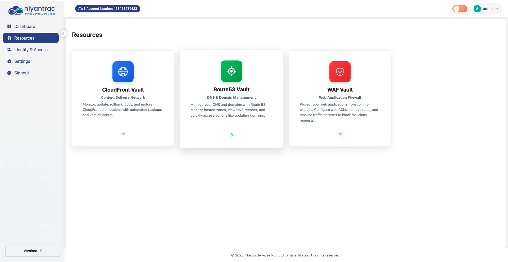This screenshot has width=508, height=262.
Task: Click the green Route53 target icon
Action: click(x=232, y=71)
